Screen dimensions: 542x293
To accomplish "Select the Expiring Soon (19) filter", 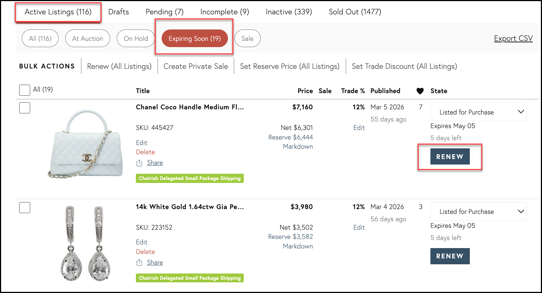I will (195, 39).
